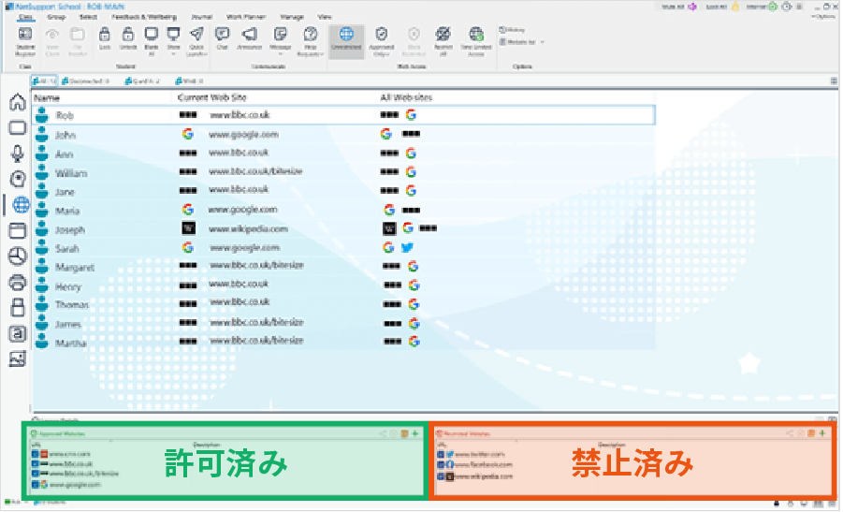
Task: Select student Rob row
Action: coord(343,115)
